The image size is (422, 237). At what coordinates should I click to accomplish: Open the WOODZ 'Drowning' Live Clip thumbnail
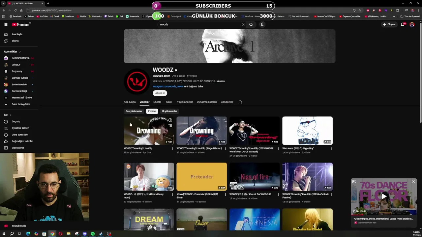[x=149, y=131]
